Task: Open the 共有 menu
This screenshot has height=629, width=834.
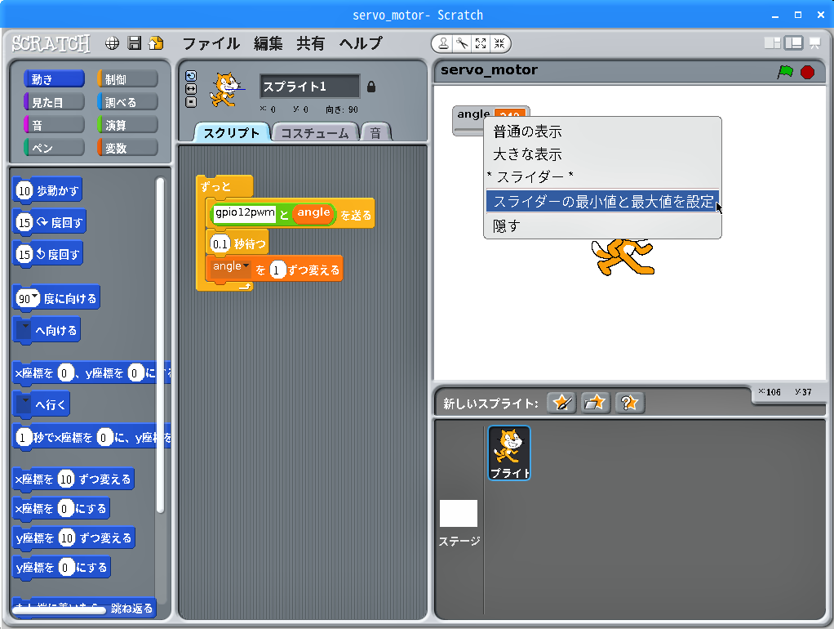Action: coord(311,43)
